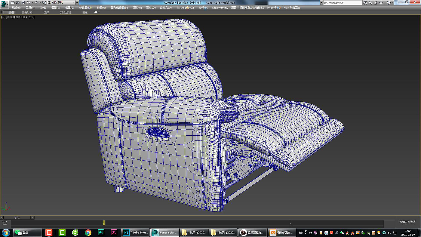Viewport: 421px width, 237px height.
Task: Open the 3ds Max application menu logo
Action: click(4, 4)
